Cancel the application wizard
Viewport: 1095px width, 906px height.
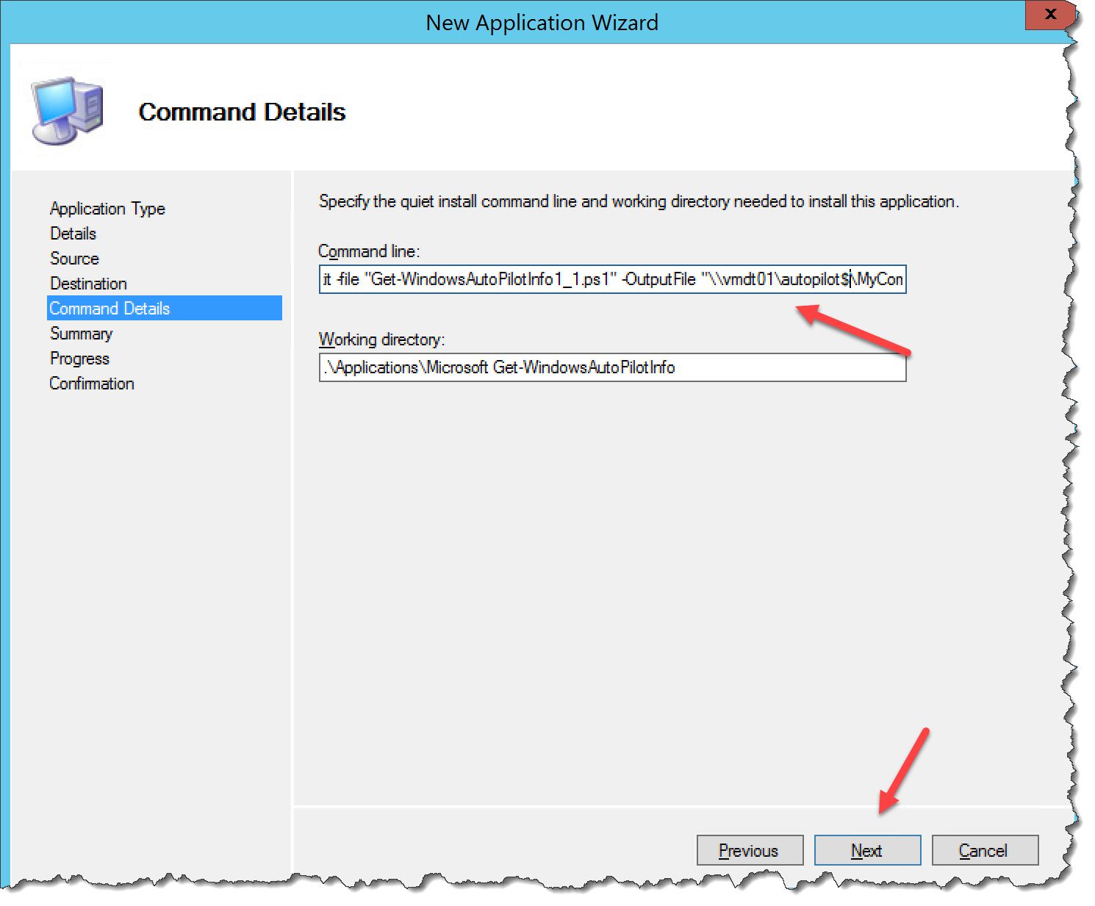(984, 850)
